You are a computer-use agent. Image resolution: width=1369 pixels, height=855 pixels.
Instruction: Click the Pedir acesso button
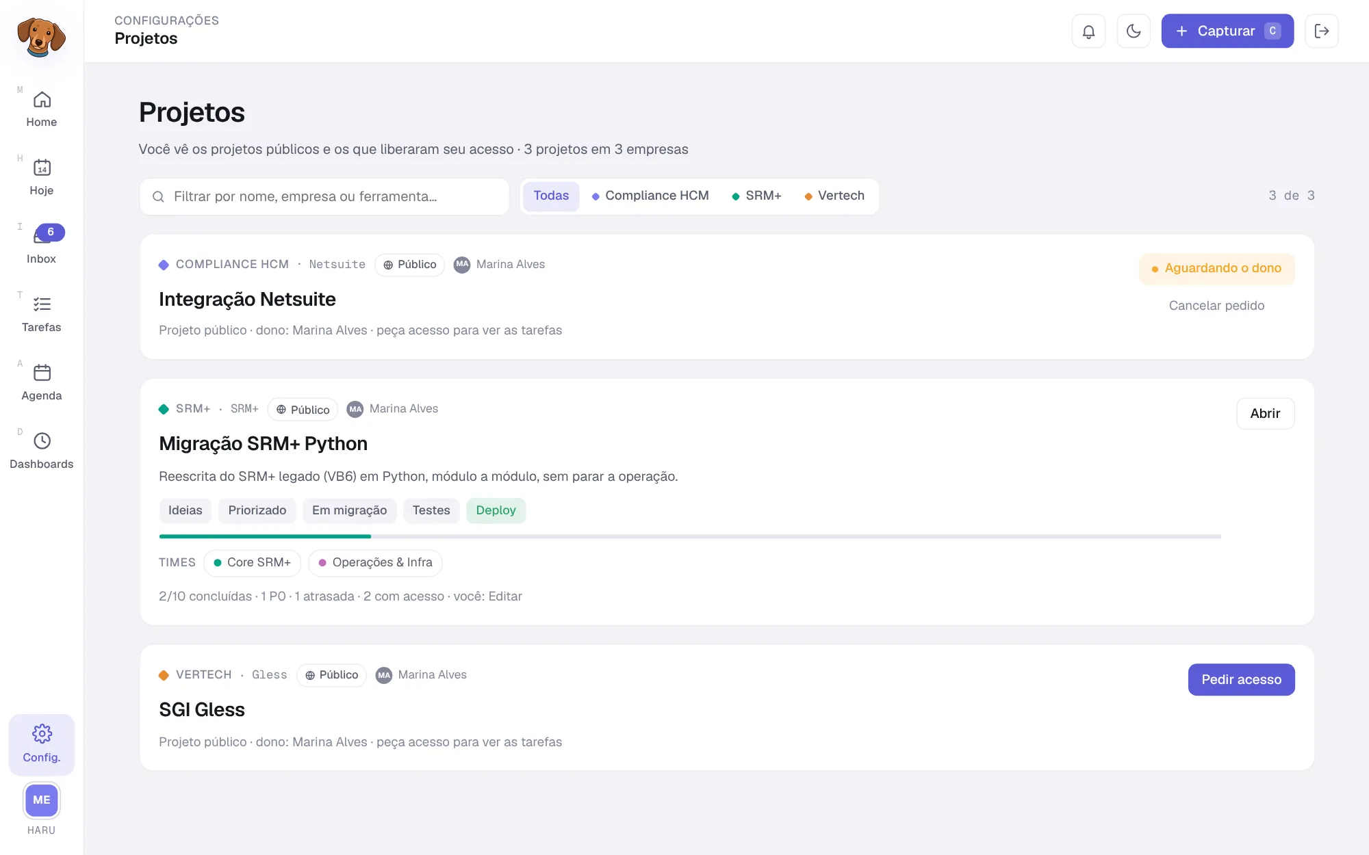[x=1241, y=680]
